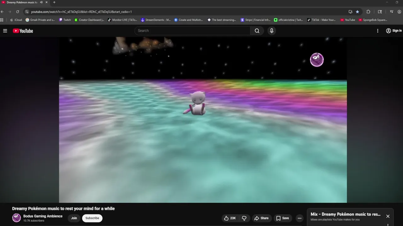Click the 10.7K subscribers text
Image resolution: width=403 pixels, height=226 pixels.
point(34,221)
